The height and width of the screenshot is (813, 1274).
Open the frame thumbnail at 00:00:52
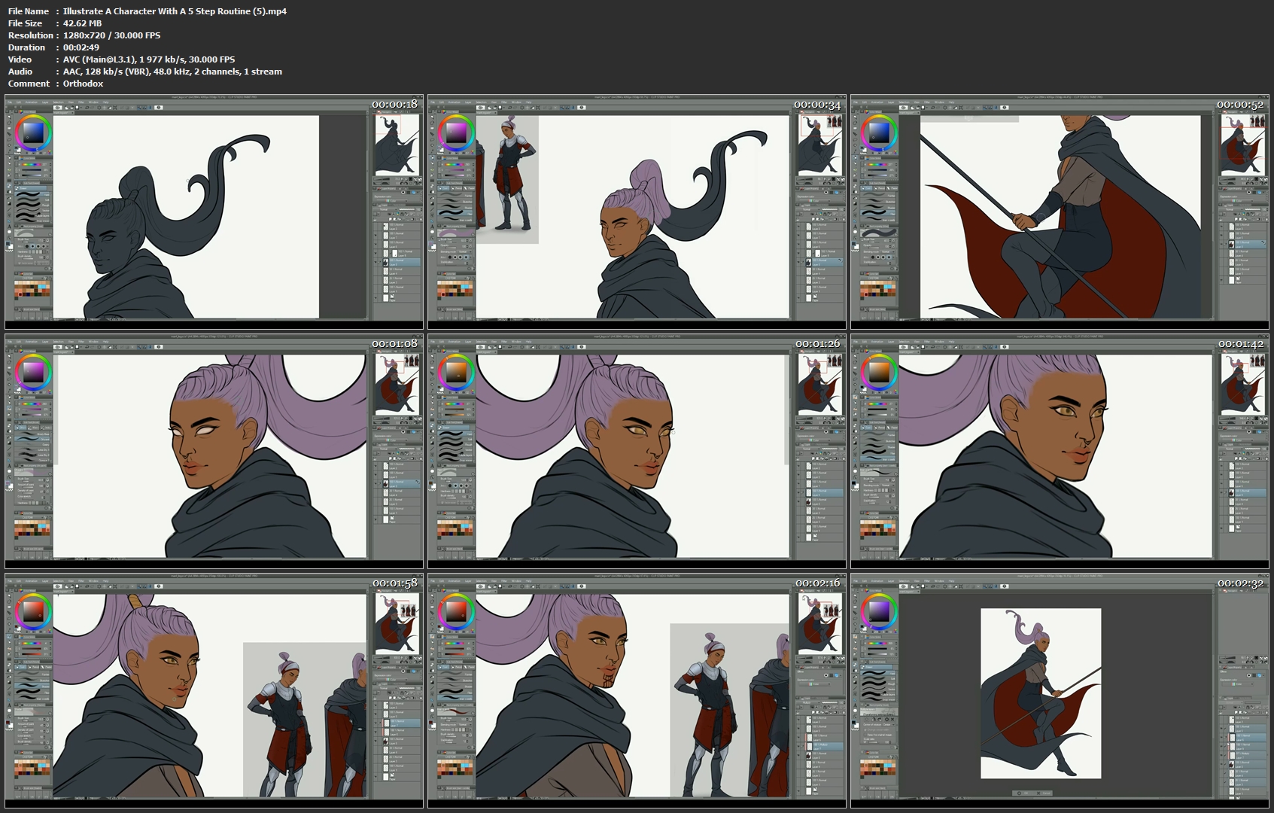click(1060, 212)
